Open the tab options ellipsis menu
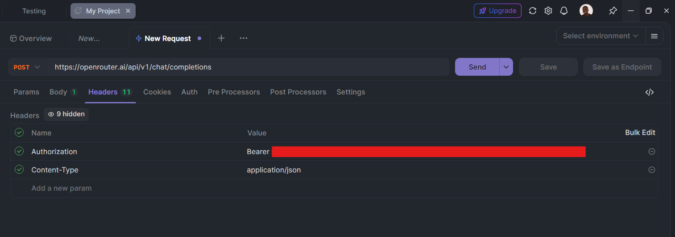Viewport: 675px width, 237px height. click(x=244, y=38)
